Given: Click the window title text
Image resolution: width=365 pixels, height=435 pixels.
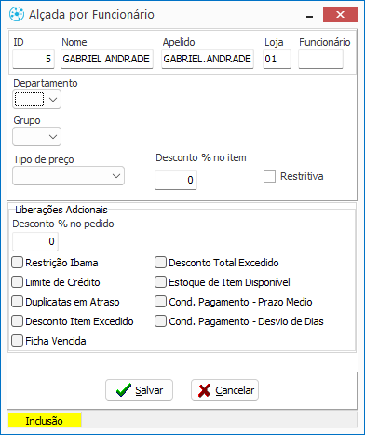Looking at the screenshot, I should [91, 15].
